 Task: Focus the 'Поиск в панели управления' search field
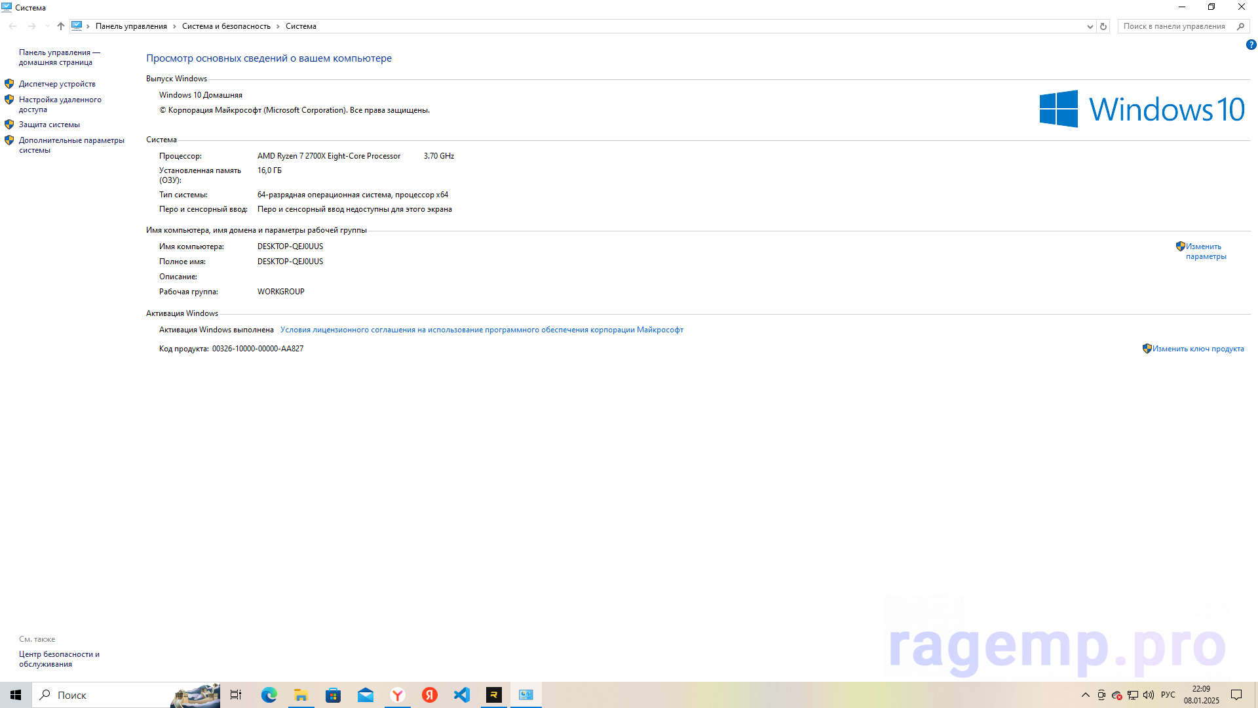tap(1176, 26)
